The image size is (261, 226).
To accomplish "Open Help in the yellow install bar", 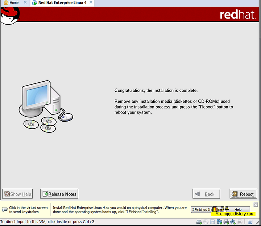I will (238, 210).
